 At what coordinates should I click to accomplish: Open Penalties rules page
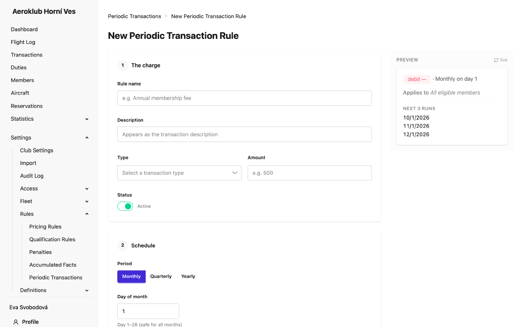(41, 252)
